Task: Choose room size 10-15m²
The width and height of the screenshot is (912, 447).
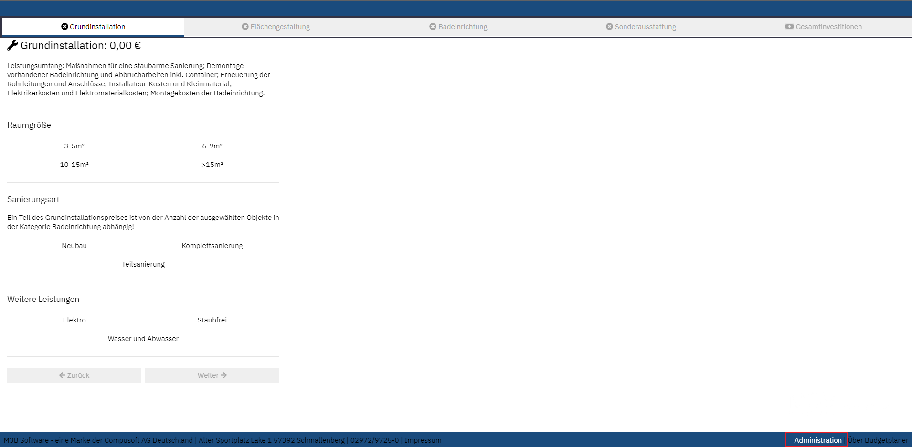Action: coord(74,165)
